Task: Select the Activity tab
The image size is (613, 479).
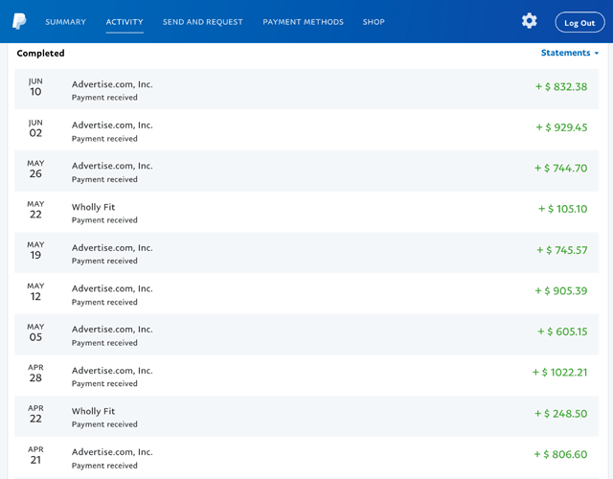Action: (x=125, y=22)
